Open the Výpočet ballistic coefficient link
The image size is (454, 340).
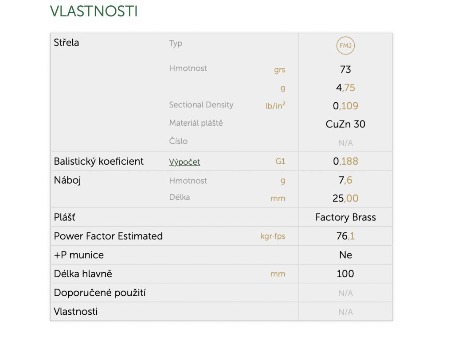coord(184,162)
